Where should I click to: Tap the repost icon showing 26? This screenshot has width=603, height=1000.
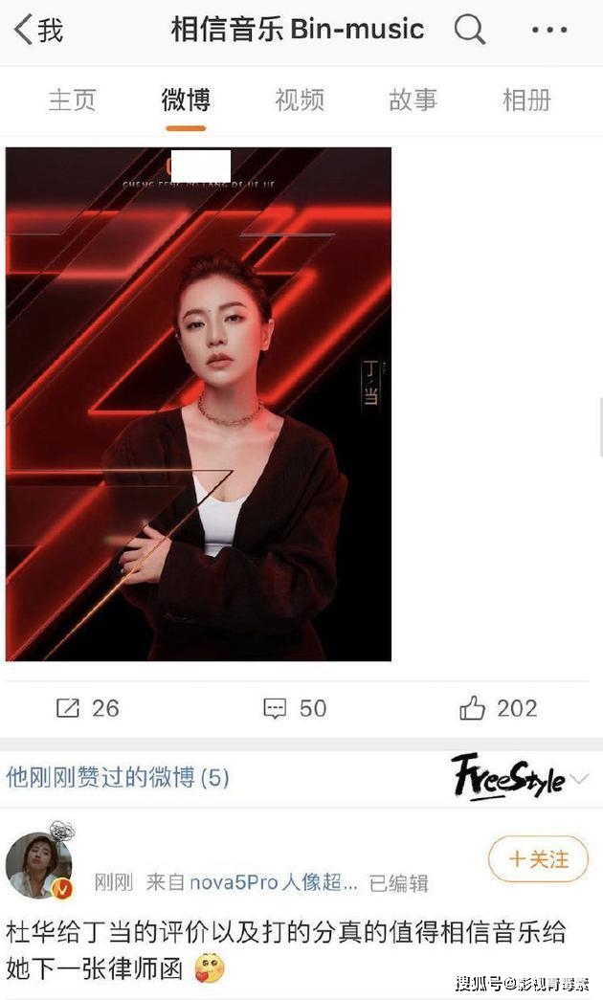(x=68, y=708)
